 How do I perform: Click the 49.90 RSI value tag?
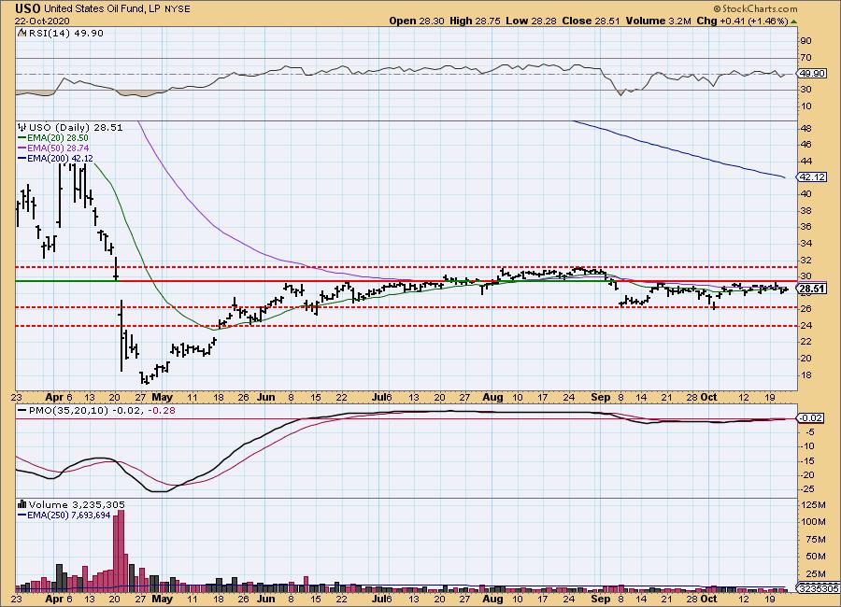(x=811, y=74)
